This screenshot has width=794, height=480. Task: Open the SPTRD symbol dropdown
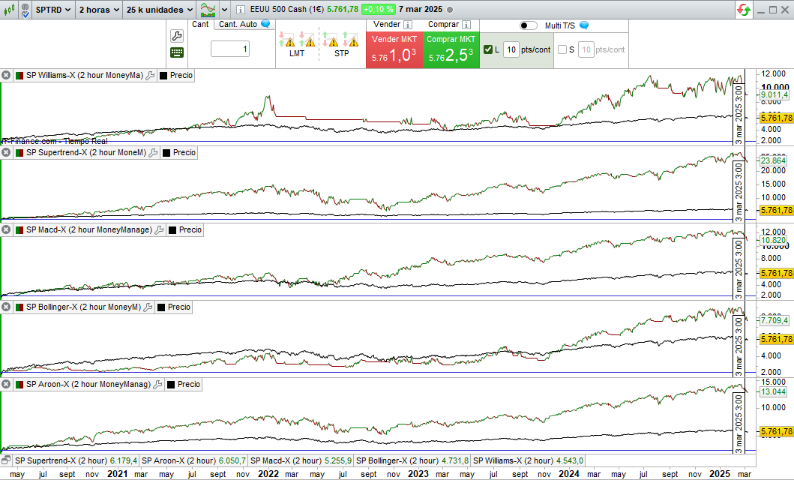click(54, 10)
